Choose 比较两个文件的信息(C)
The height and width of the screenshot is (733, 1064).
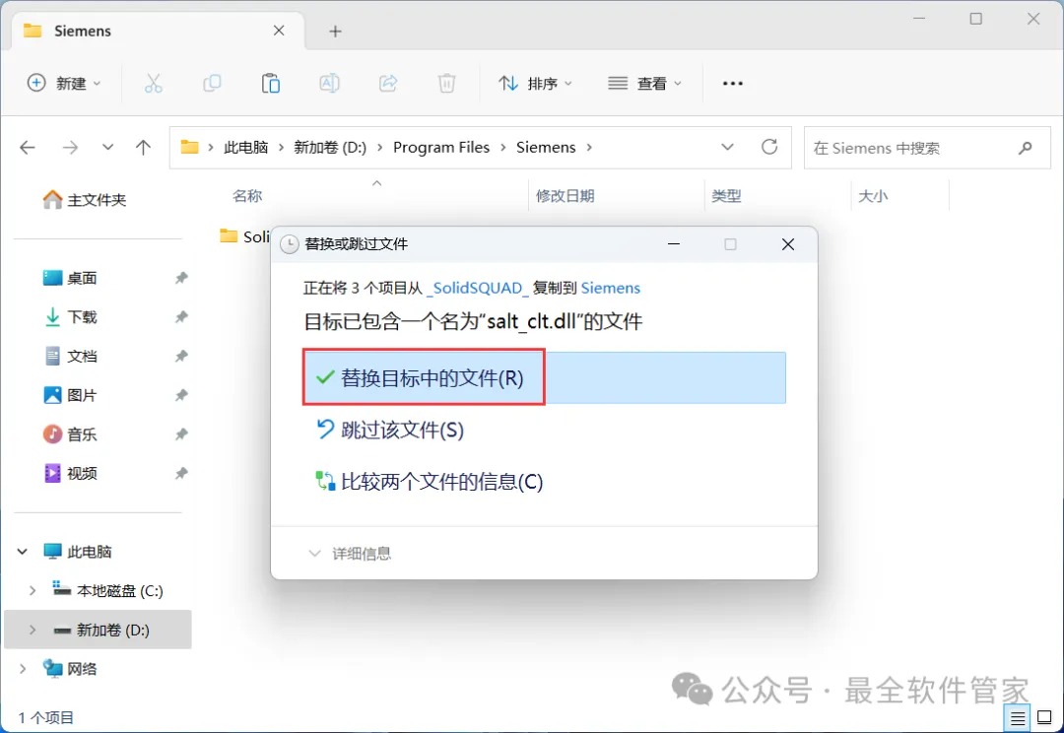click(x=430, y=481)
